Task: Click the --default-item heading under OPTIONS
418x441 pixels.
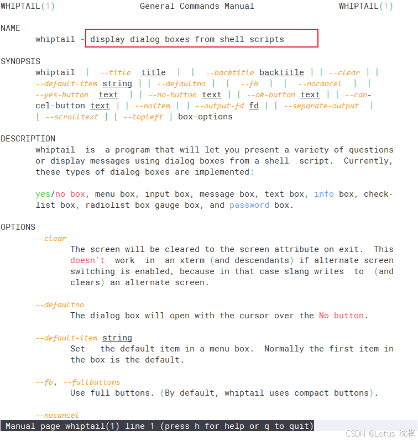Action: point(66,338)
